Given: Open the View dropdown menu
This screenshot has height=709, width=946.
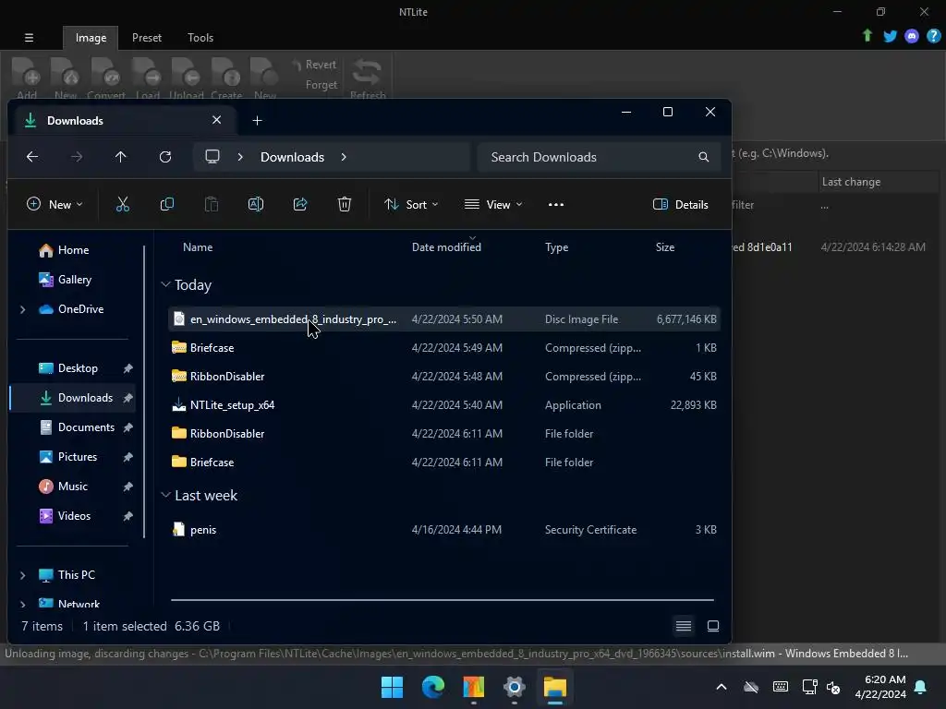Looking at the screenshot, I should click(x=493, y=204).
